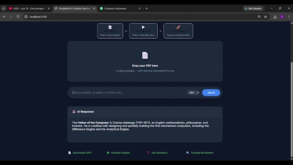Image resolution: width=293 pixels, height=165 pixels.
Task: Click the 'Paste a video URL below' card
Action: click(143, 31)
